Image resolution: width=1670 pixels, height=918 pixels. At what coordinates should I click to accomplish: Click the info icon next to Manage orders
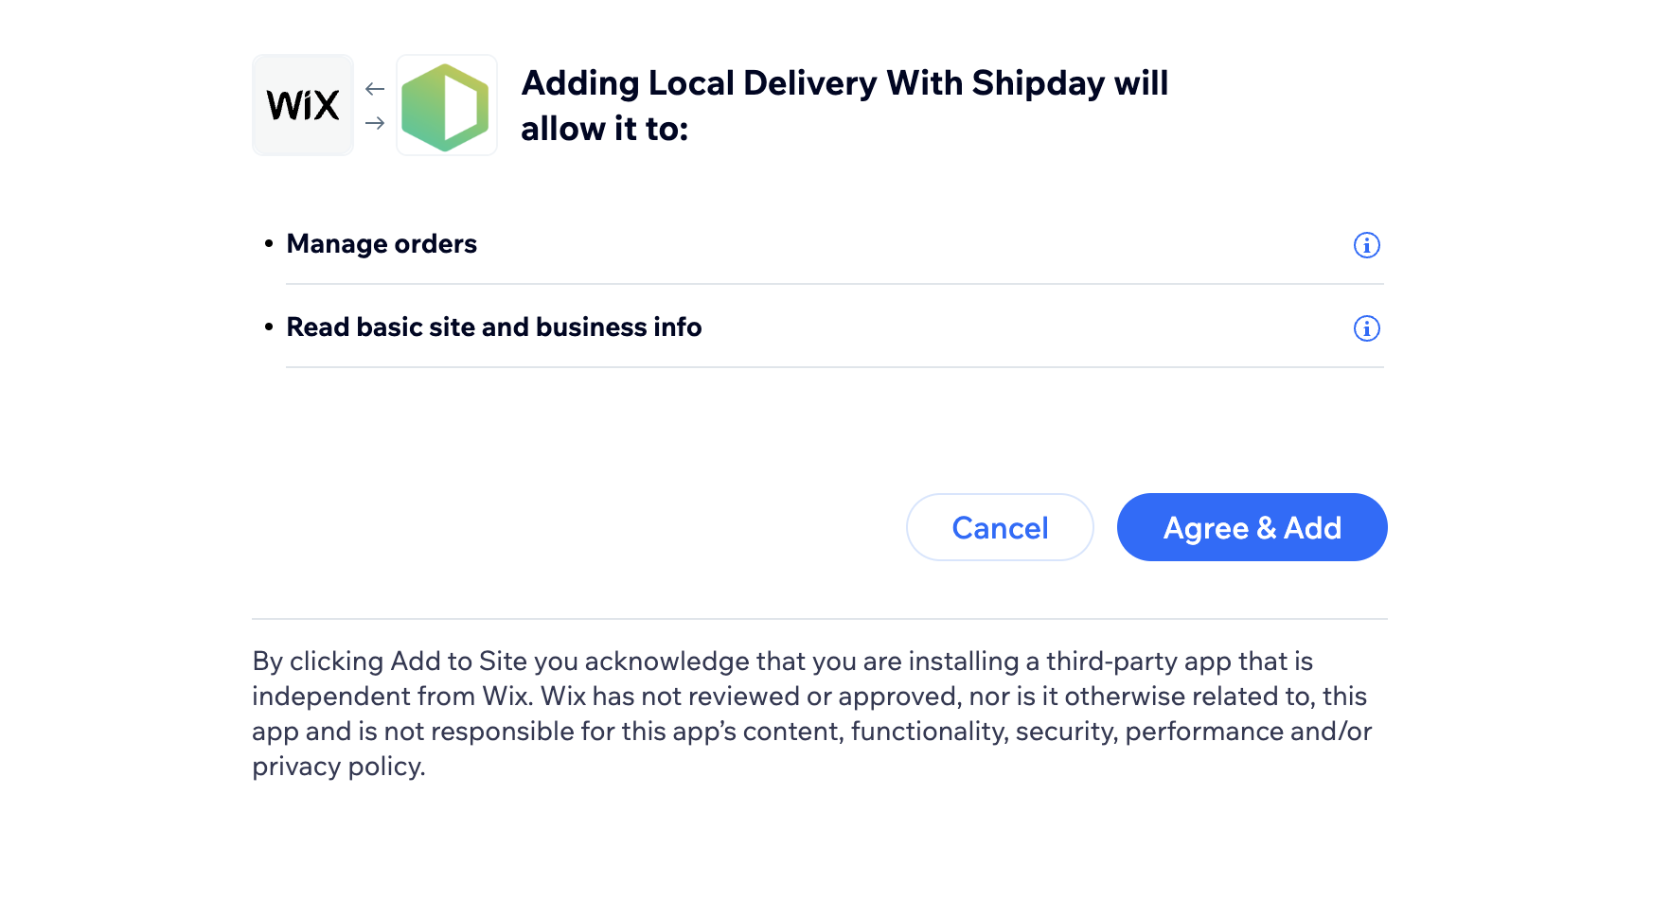pos(1366,245)
